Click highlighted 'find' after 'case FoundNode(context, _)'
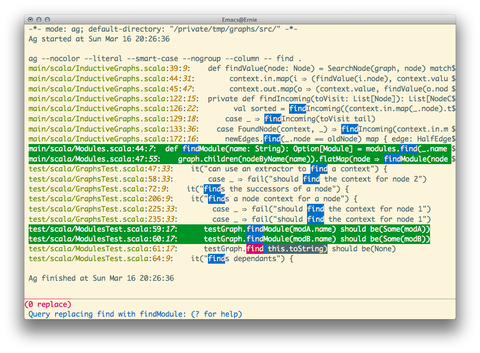Screen dimensions: 480x353 [350, 129]
